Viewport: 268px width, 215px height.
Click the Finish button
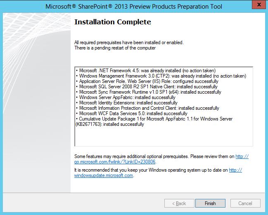pyautogui.click(x=210, y=203)
